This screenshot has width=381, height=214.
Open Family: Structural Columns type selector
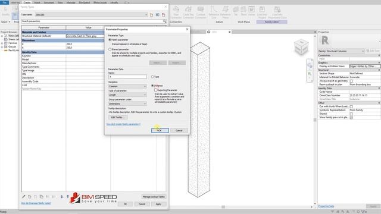click(341, 51)
